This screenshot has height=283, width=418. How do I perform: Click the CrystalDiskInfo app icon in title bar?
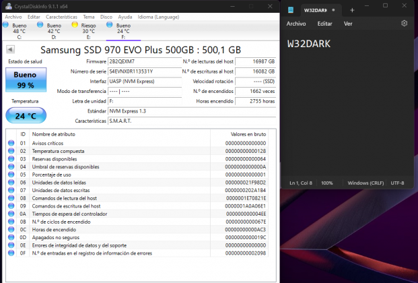pyautogui.click(x=9, y=6)
